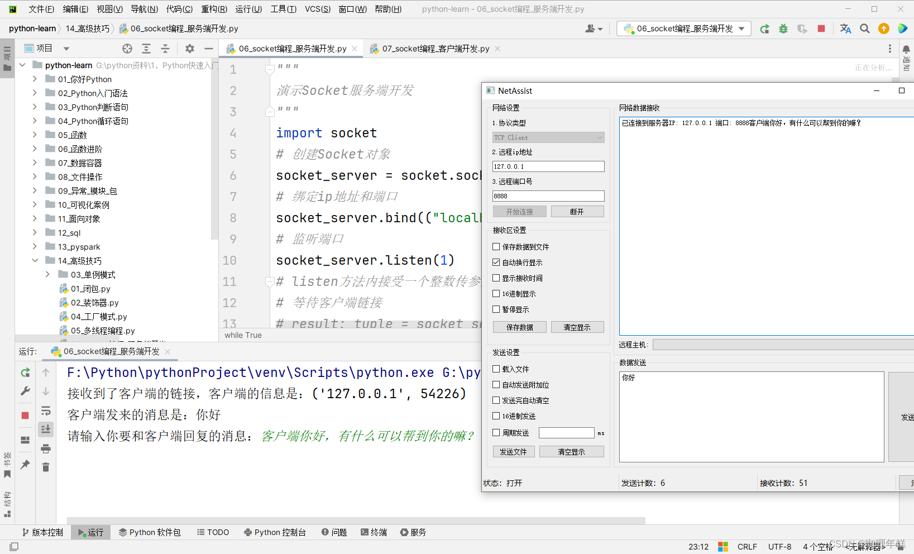Expand the 13_pyspark folder
The image size is (914, 554).
coord(35,247)
